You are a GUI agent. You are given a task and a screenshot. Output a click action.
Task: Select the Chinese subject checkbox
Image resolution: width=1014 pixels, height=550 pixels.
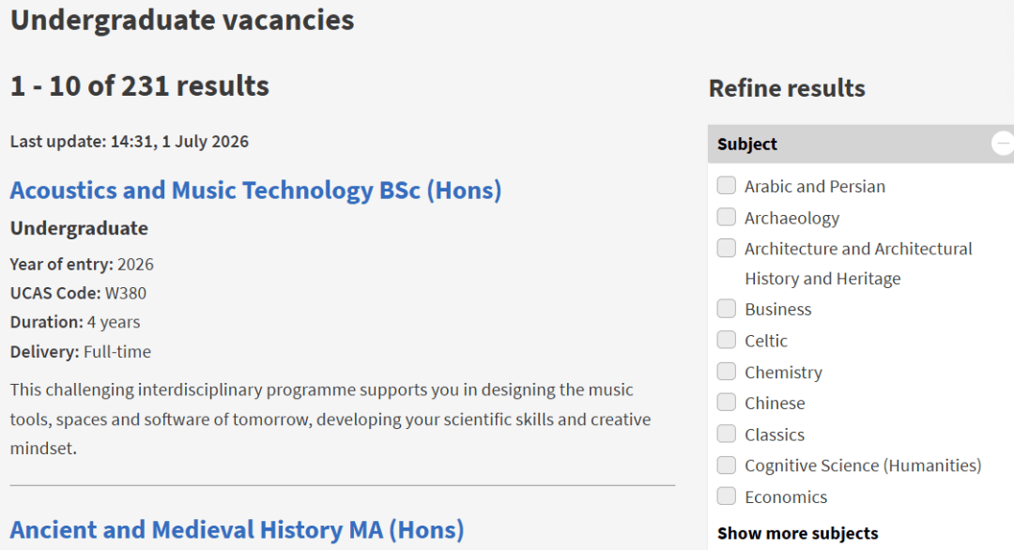tap(726, 402)
